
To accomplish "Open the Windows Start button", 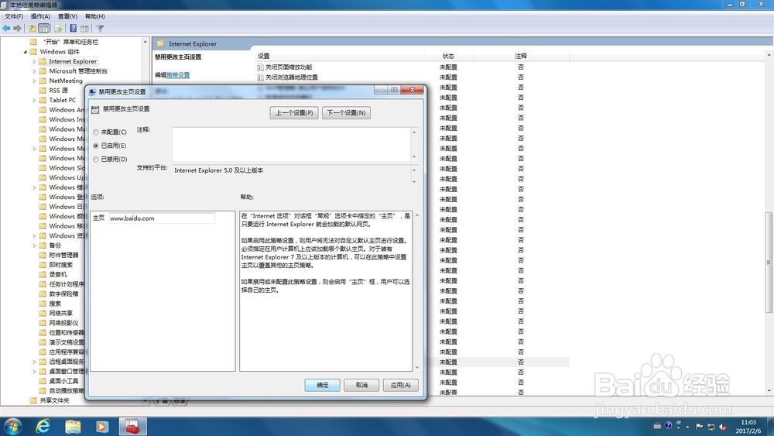I will pyautogui.click(x=12, y=427).
